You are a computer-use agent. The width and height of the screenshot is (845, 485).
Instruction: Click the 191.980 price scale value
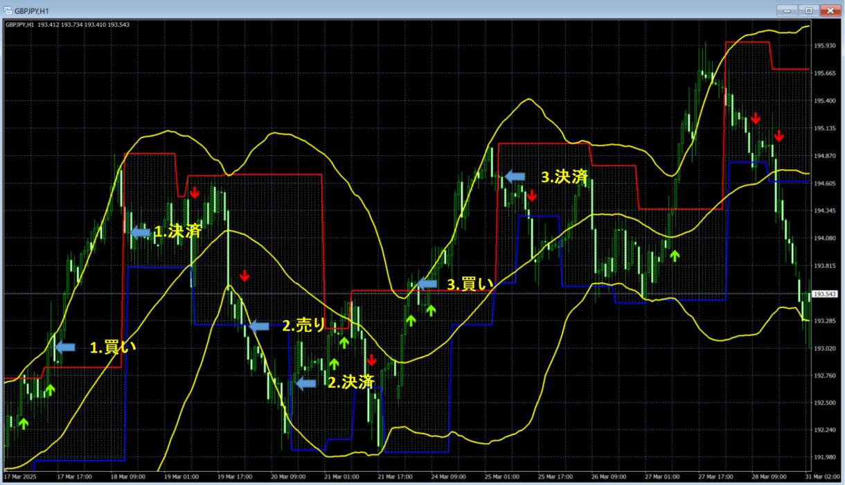pos(824,457)
